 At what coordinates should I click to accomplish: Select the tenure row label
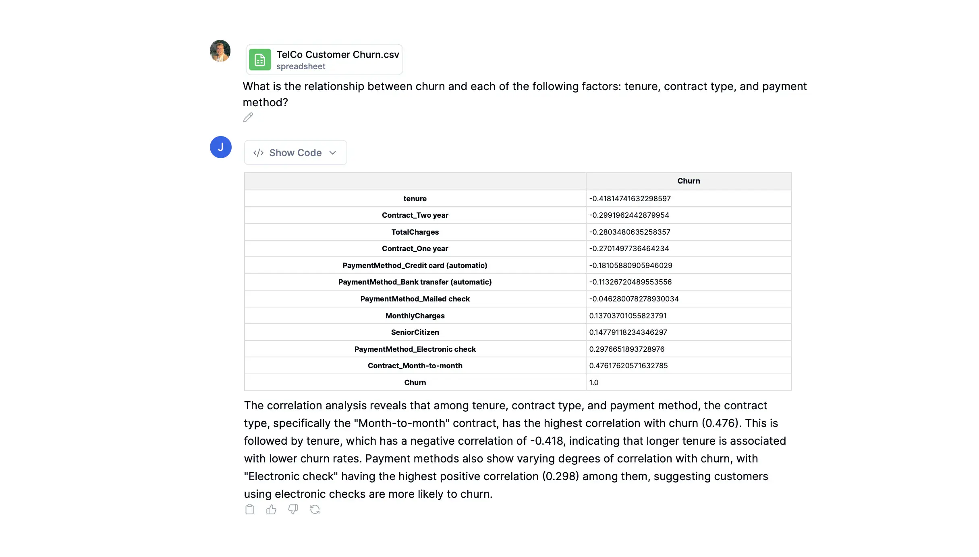[415, 198]
